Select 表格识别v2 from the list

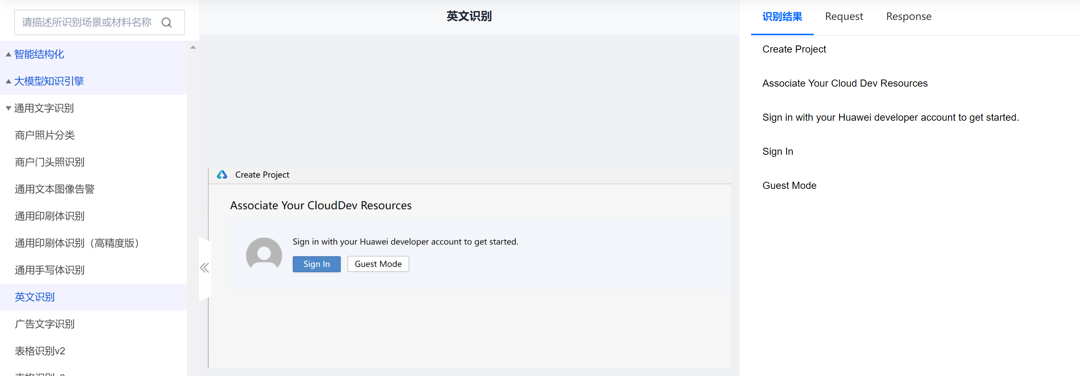(x=40, y=351)
